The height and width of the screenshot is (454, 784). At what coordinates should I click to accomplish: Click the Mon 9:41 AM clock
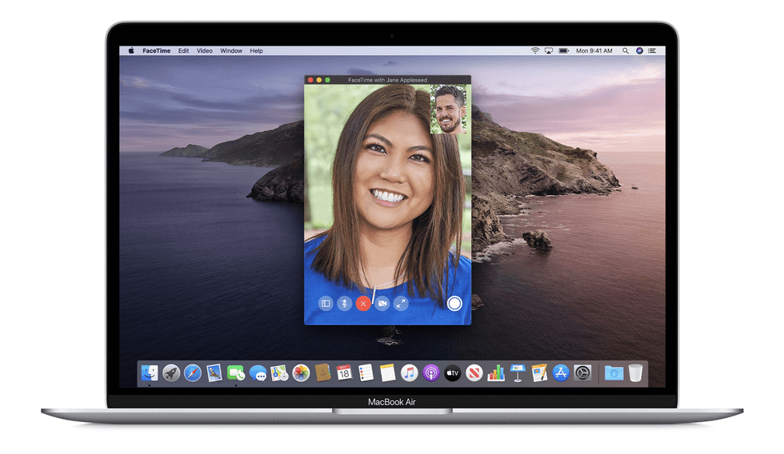tap(594, 50)
